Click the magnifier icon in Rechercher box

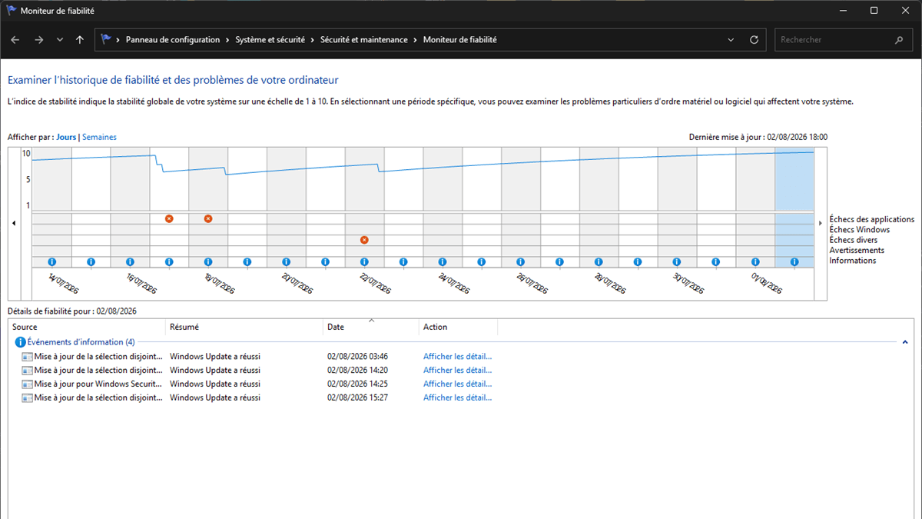pyautogui.click(x=899, y=40)
